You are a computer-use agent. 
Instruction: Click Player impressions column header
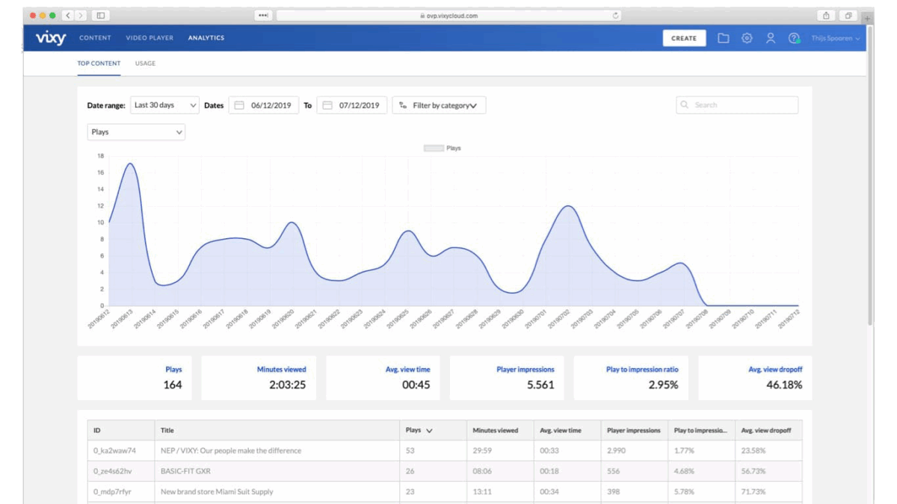coord(634,431)
